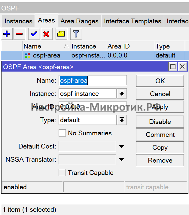Click the red X disable icon
This screenshot has width=189, height=215.
coord(46,34)
